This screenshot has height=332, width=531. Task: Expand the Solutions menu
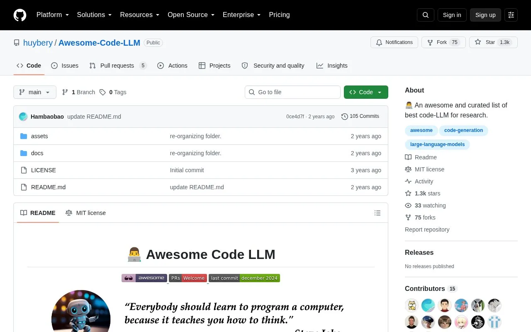pos(95,15)
